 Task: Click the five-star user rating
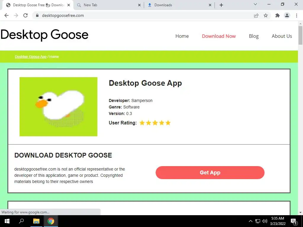point(155,123)
